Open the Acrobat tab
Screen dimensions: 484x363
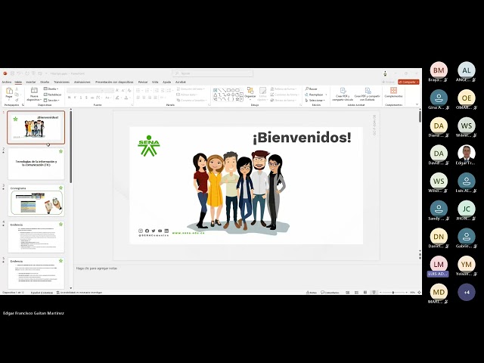181,82
